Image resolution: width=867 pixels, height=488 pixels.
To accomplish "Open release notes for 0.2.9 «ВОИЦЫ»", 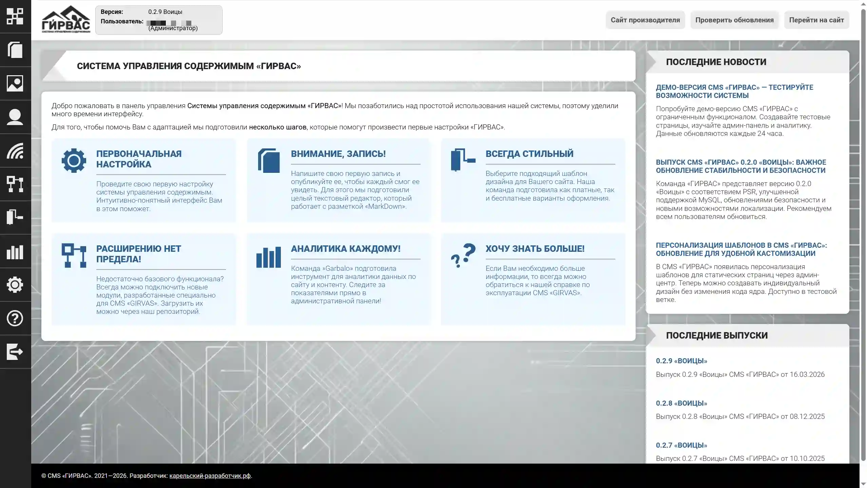I will point(680,361).
